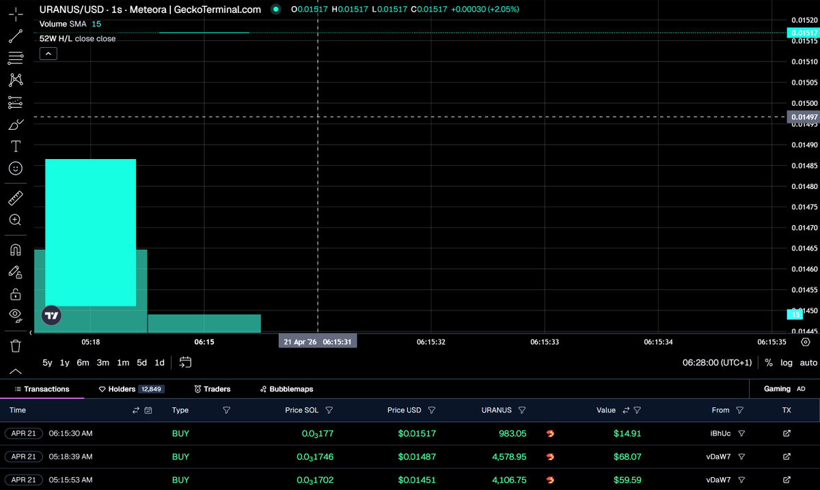
Task: Open the Price USD column filter
Action: pyautogui.click(x=432, y=410)
